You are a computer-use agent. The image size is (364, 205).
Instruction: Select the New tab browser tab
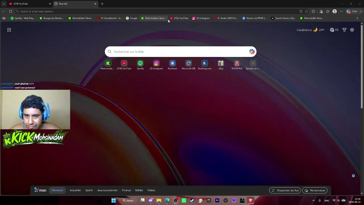tap(76, 4)
